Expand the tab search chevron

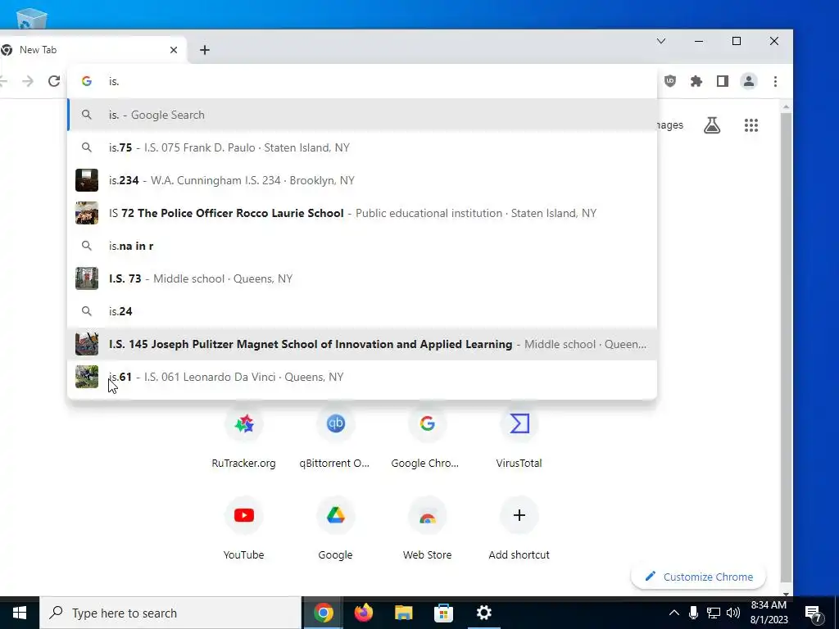coord(661,41)
